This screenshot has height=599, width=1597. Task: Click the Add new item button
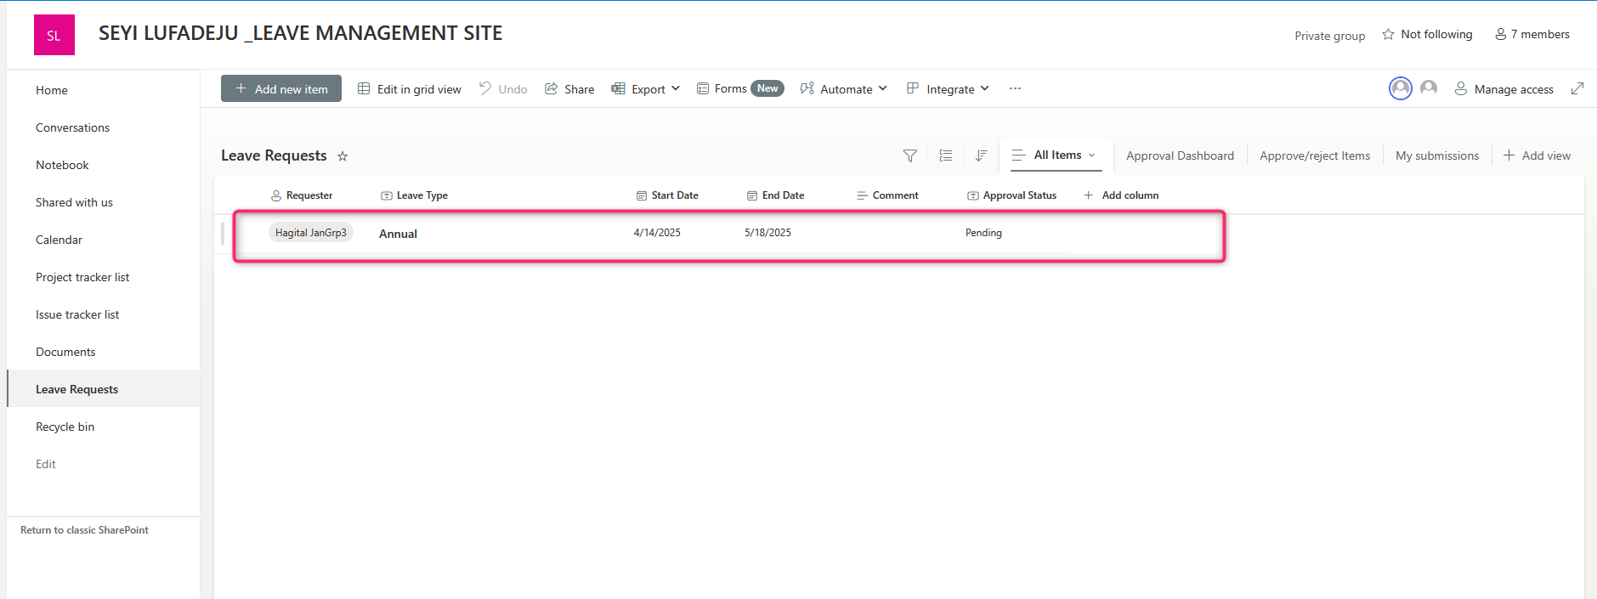(x=281, y=88)
